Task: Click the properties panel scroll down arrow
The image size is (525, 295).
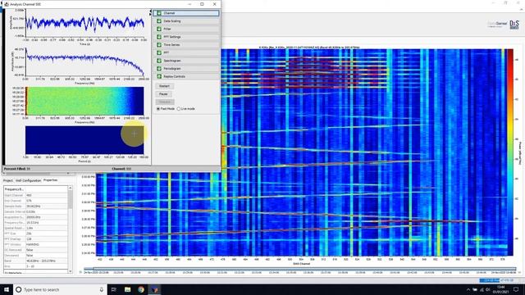Action: [70, 271]
